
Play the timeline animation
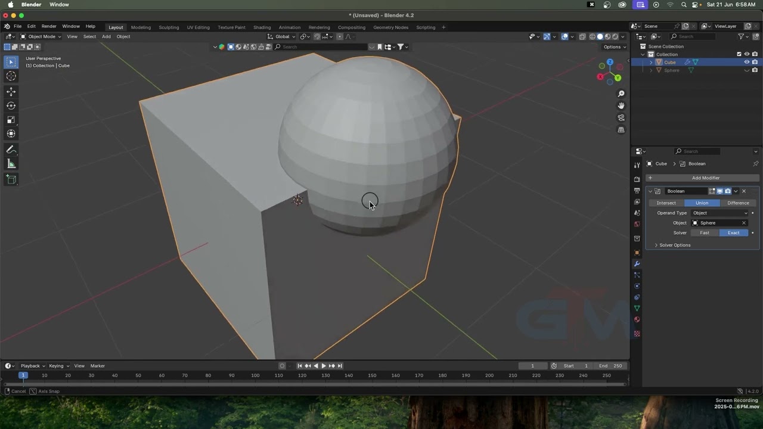tap(323, 366)
